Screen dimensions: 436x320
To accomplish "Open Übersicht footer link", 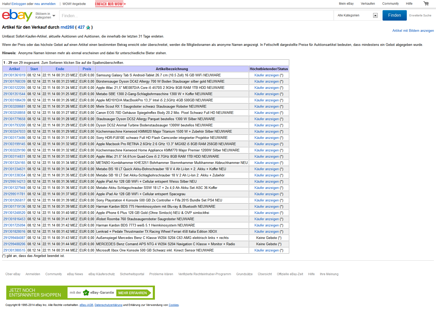I will click(x=265, y=274).
